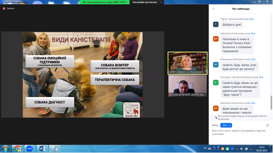273x153 pixels.
Task: Click the volume icon in system tray
Action: click(x=242, y=149)
